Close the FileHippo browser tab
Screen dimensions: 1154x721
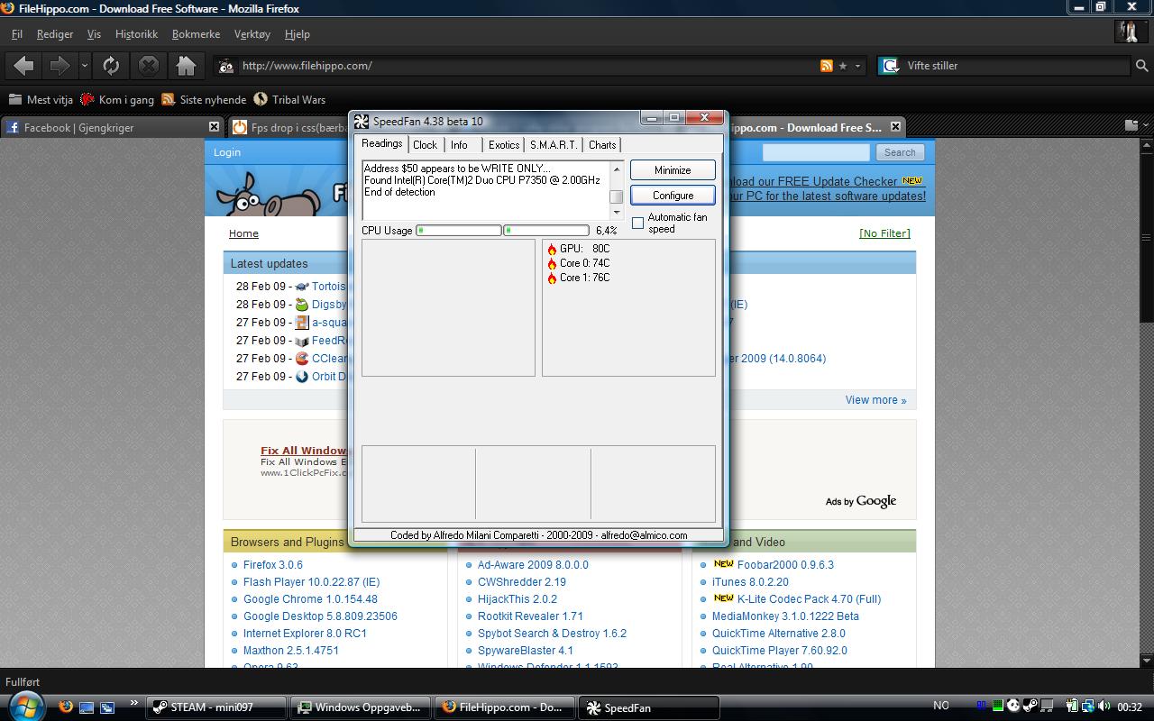pos(895,127)
